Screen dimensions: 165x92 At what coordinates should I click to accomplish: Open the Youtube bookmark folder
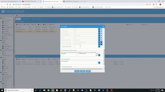(48, 7)
